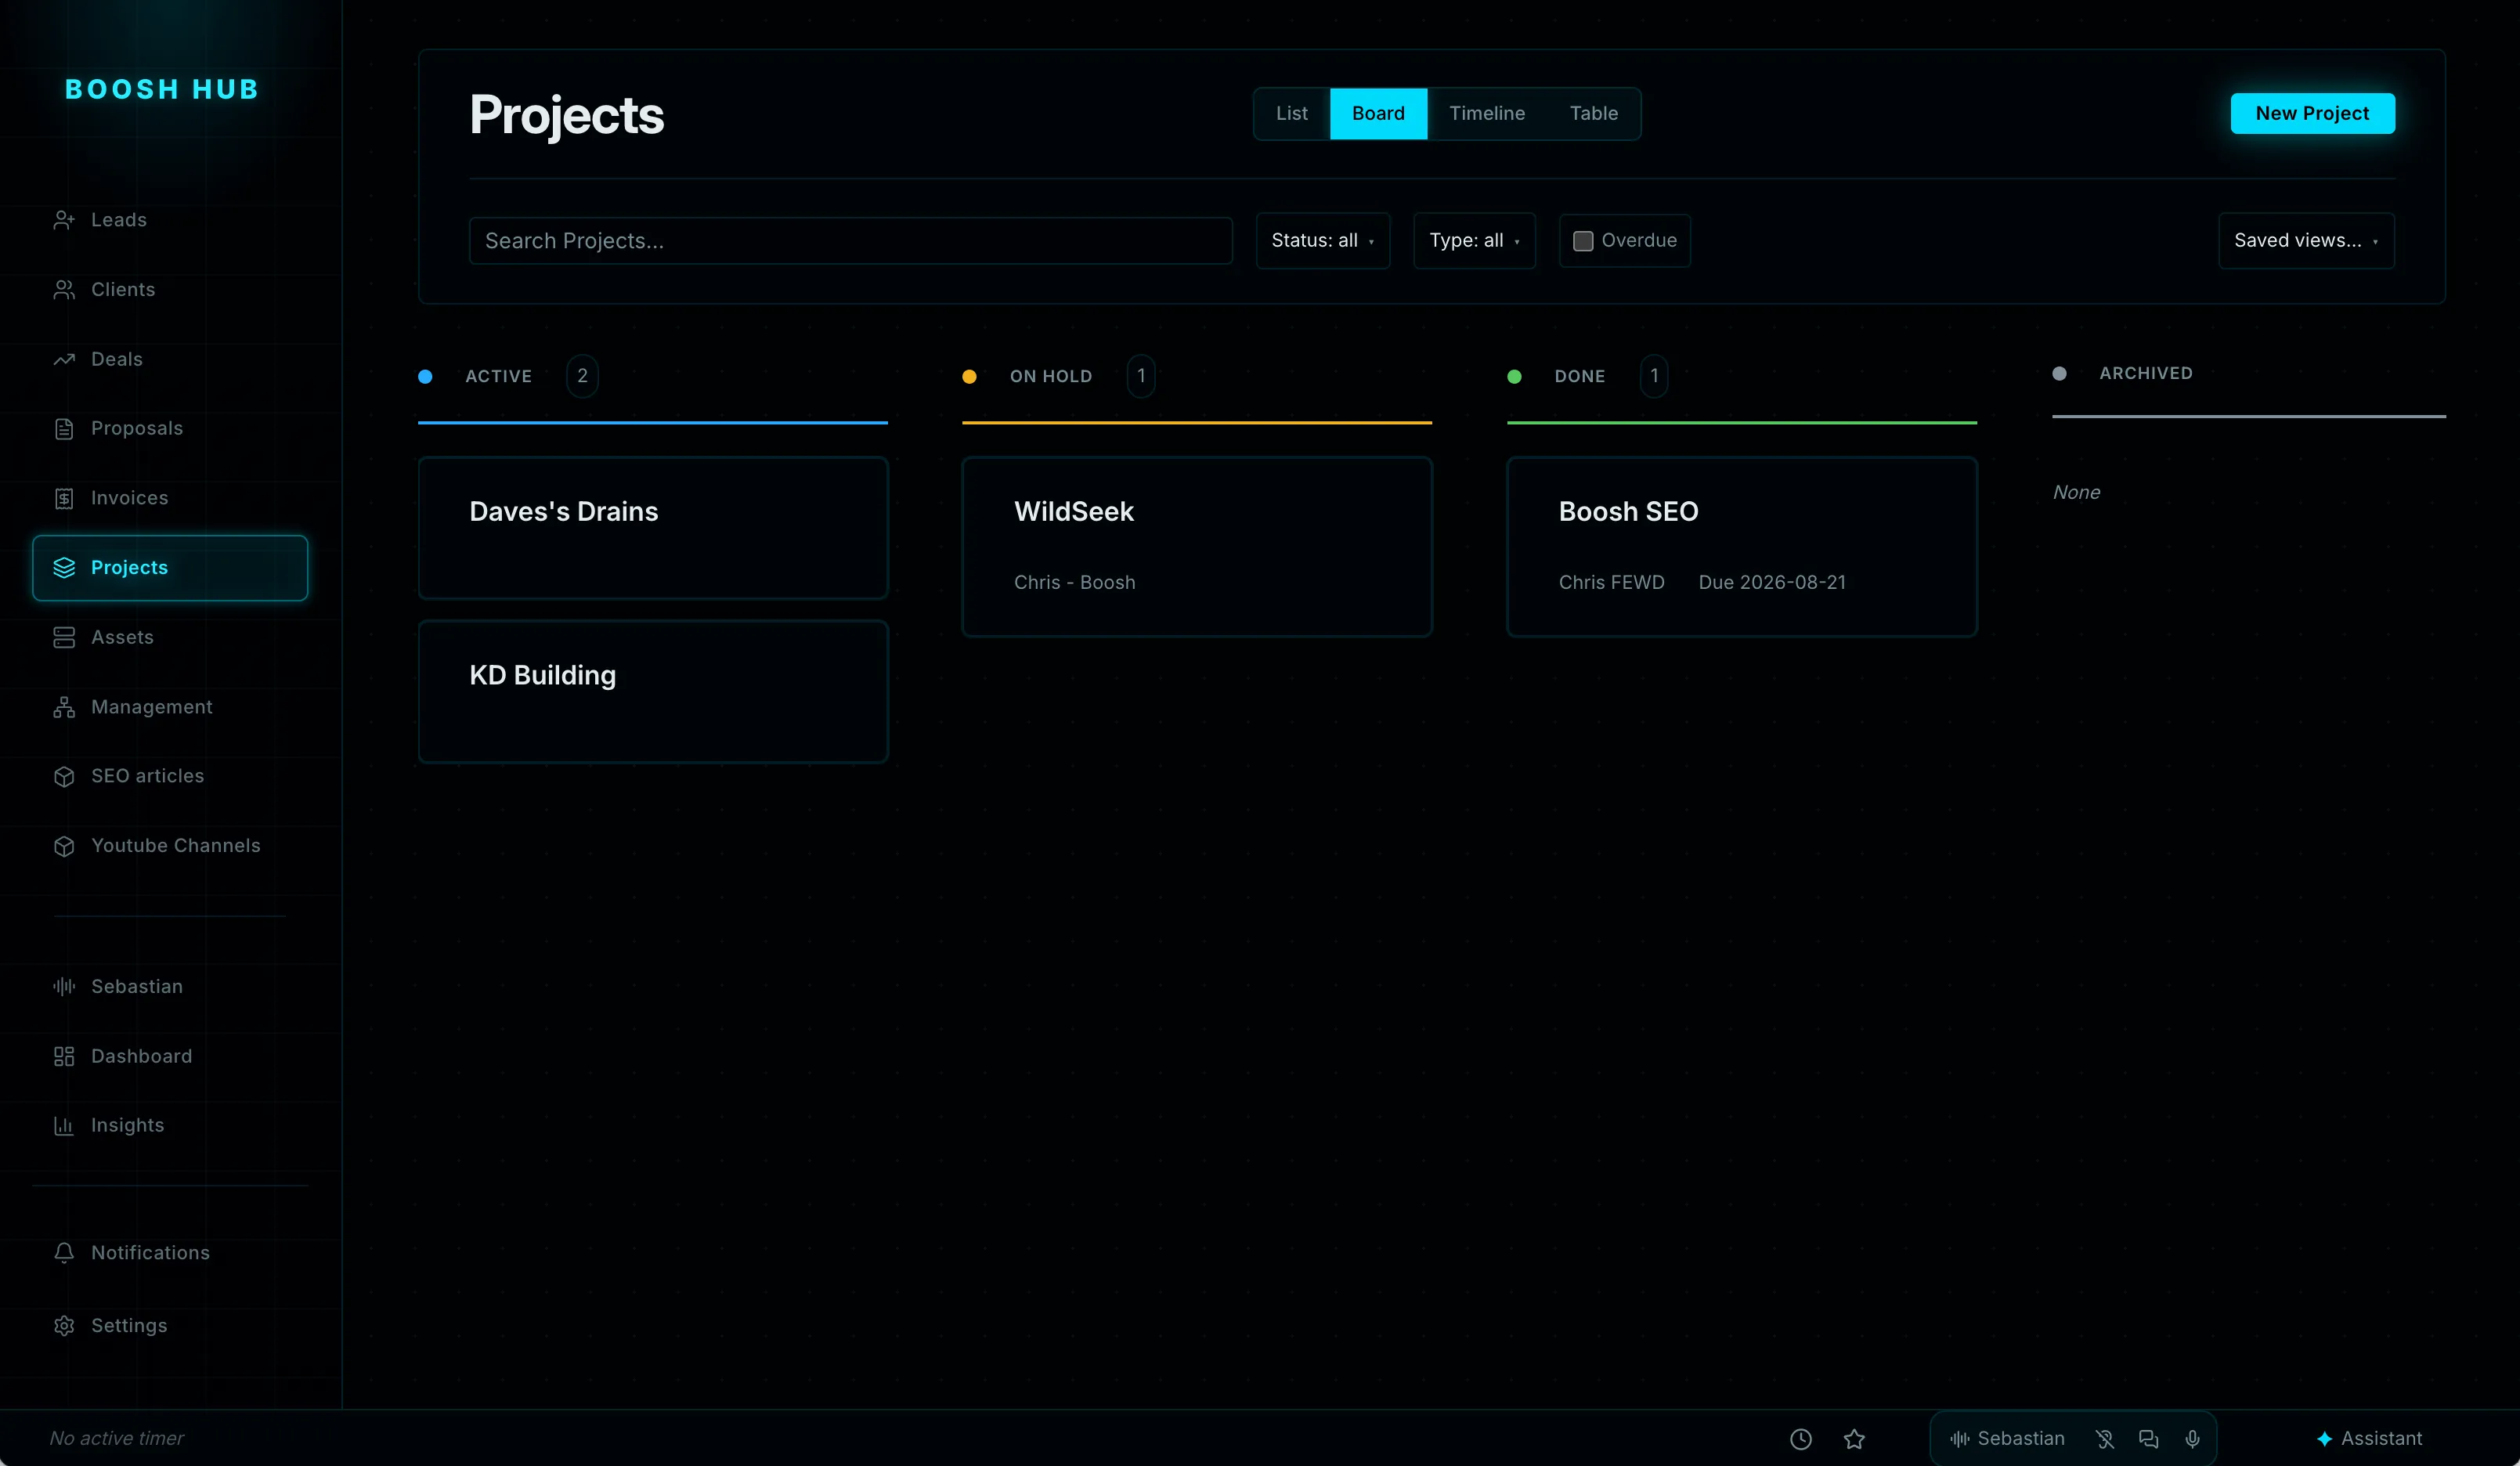Viewport: 2520px width, 1466px height.
Task: Open the timer clock icon in bottom bar
Action: click(1800, 1439)
